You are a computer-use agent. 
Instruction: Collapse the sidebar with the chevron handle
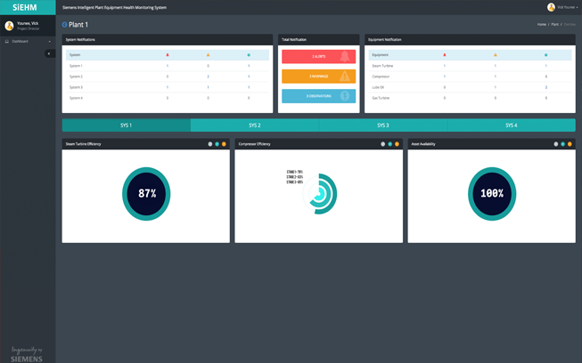[x=49, y=53]
